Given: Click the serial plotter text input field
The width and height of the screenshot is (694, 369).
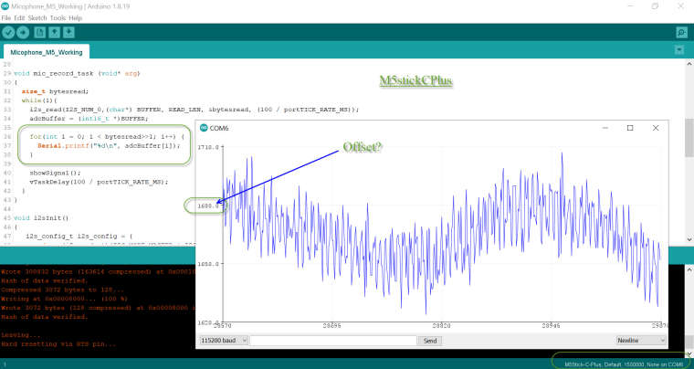Looking at the screenshot, I should coord(333,341).
